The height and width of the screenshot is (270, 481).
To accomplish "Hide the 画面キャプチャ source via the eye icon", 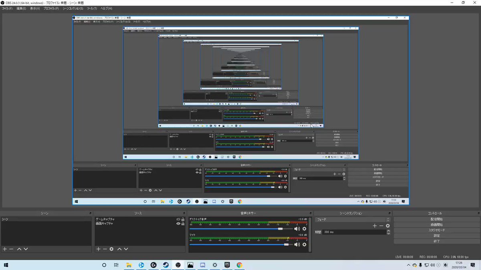I will [178, 224].
